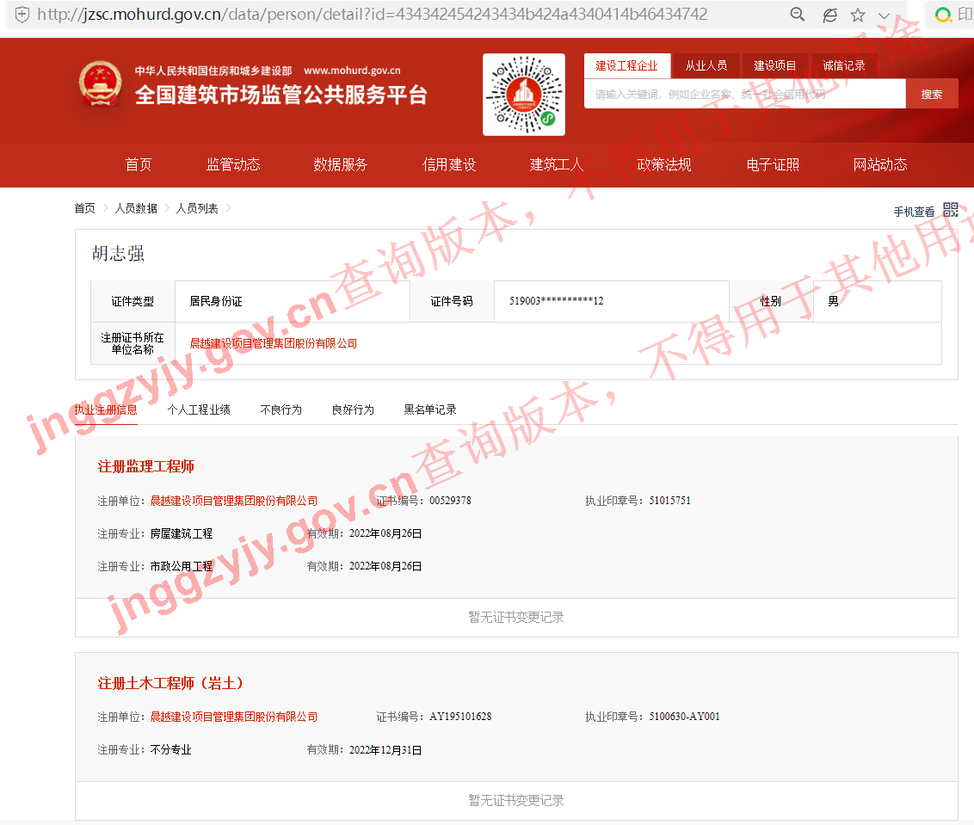The height and width of the screenshot is (825, 974).
Task: Click the zoom magnifier icon in address bar
Action: click(x=798, y=15)
